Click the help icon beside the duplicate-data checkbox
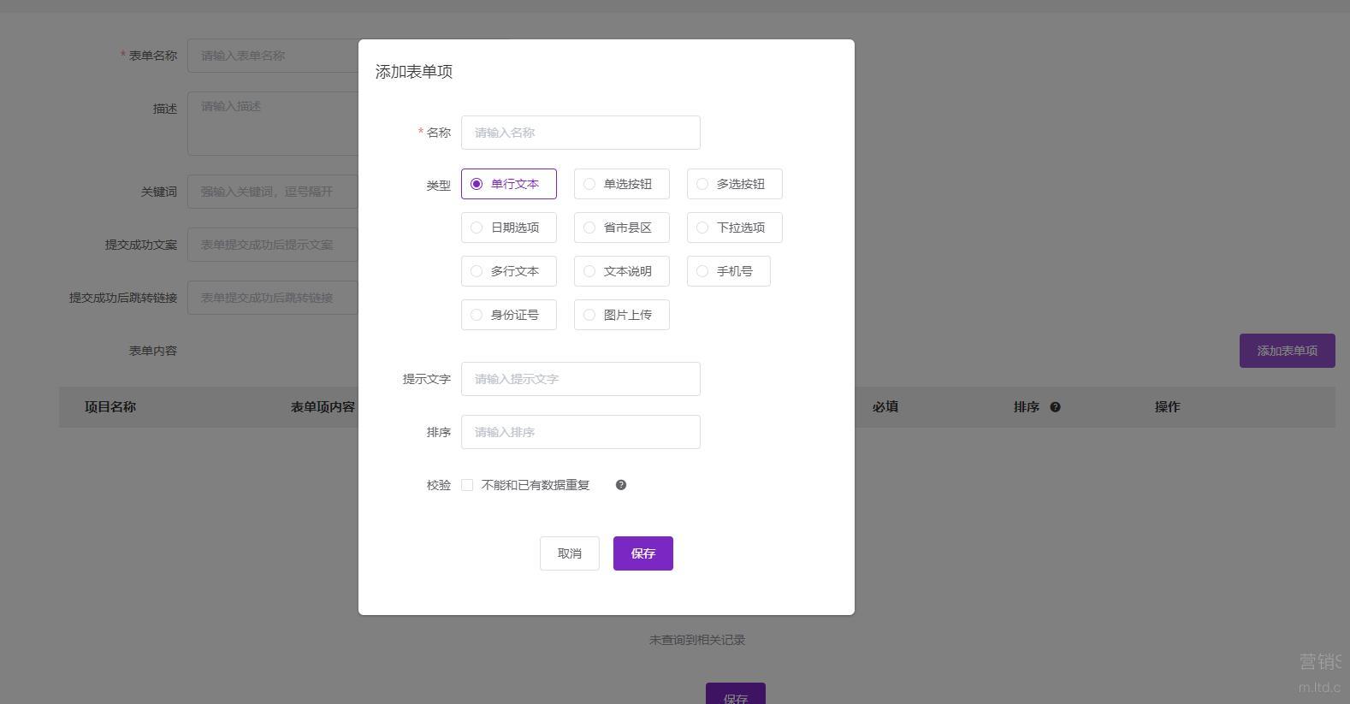Viewport: 1350px width, 704px height. [621, 485]
